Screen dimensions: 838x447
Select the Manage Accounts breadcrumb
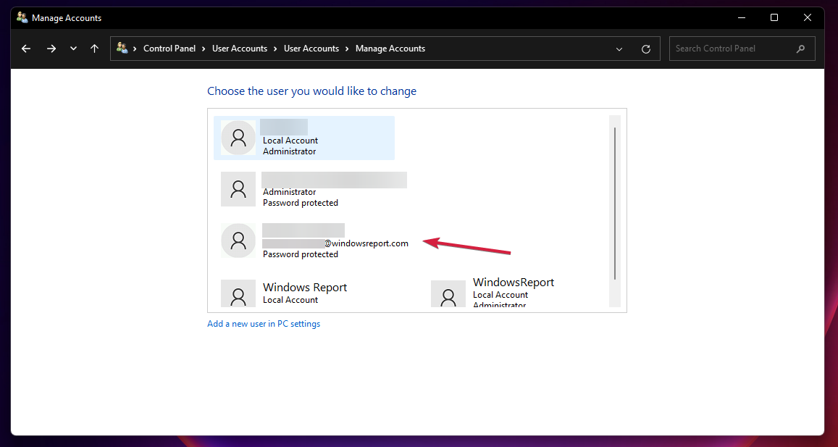[x=390, y=49]
